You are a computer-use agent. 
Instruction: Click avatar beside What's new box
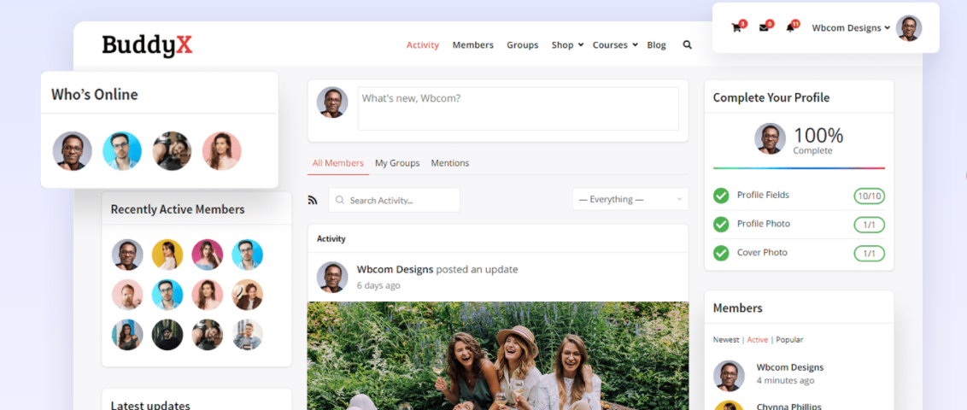[x=332, y=102]
